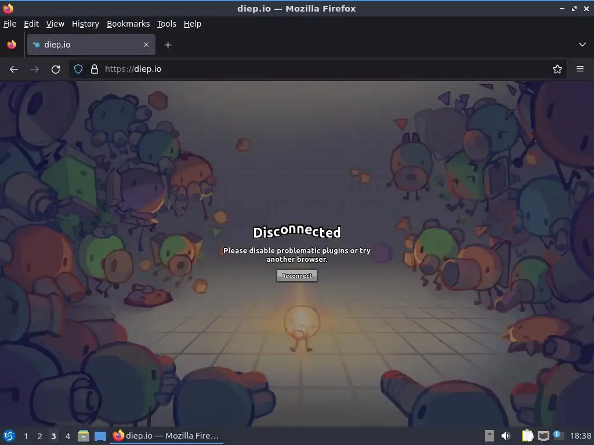Open the Bookmarks menu
Viewport: 594px width, 445px height.
coord(128,24)
